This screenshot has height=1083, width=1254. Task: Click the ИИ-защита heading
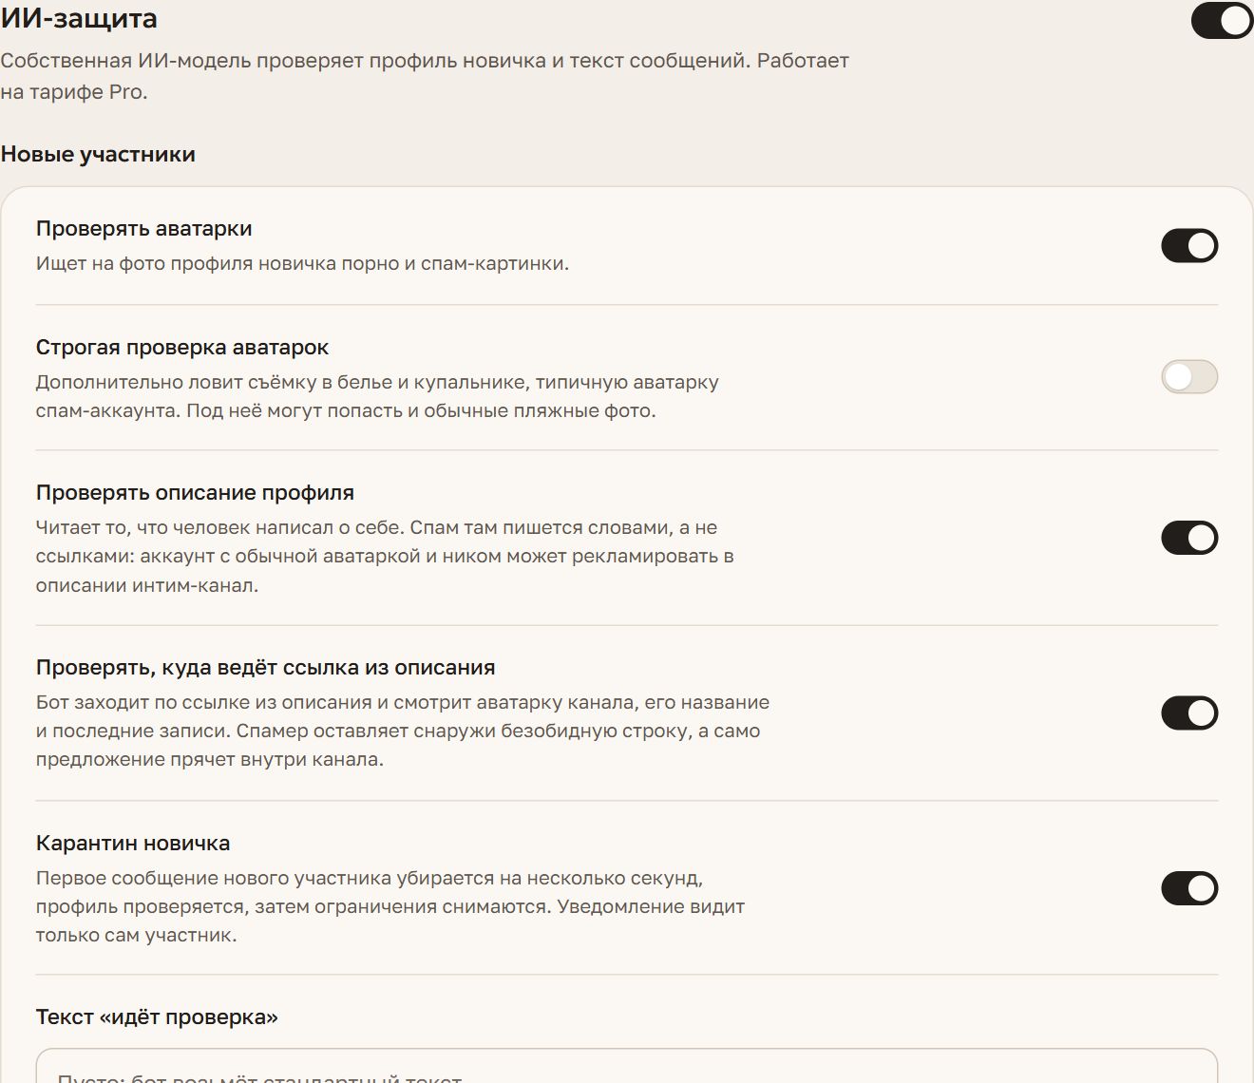coord(79,19)
